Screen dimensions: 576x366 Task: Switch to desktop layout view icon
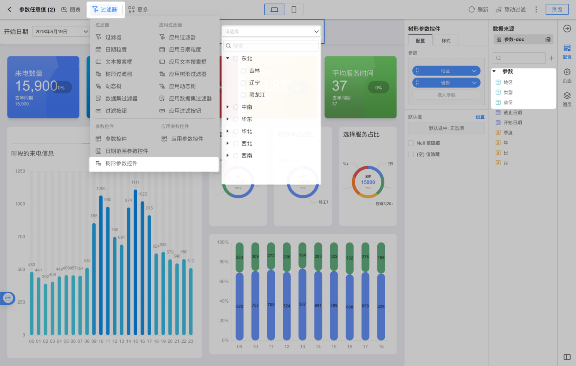274,10
